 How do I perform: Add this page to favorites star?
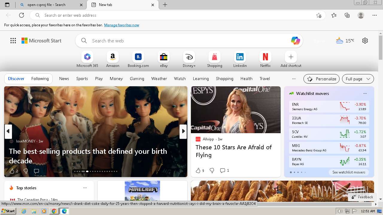[x=319, y=15]
